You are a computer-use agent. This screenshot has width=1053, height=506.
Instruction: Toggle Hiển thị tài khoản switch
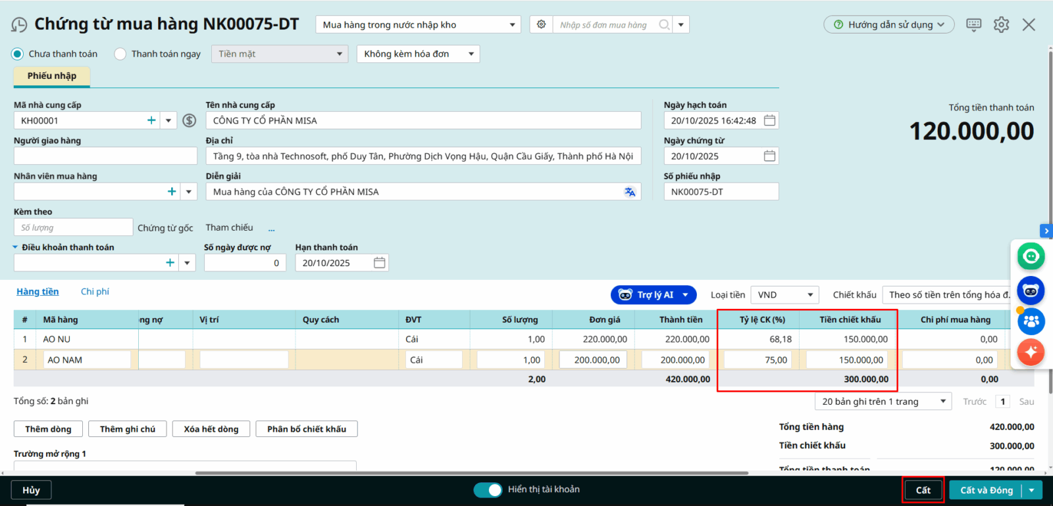pos(488,490)
